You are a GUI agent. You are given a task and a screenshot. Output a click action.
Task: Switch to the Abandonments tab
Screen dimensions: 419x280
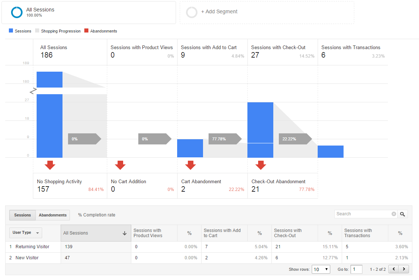pyautogui.click(x=53, y=215)
